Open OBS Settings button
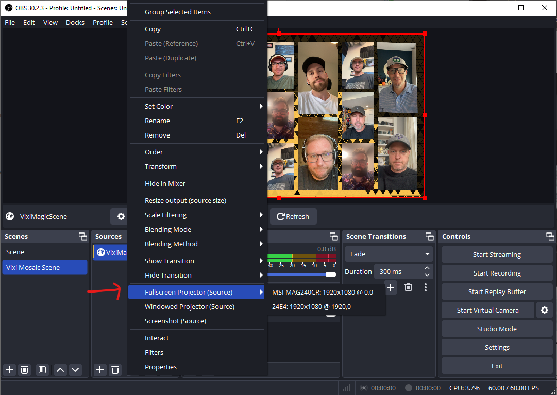 (497, 348)
